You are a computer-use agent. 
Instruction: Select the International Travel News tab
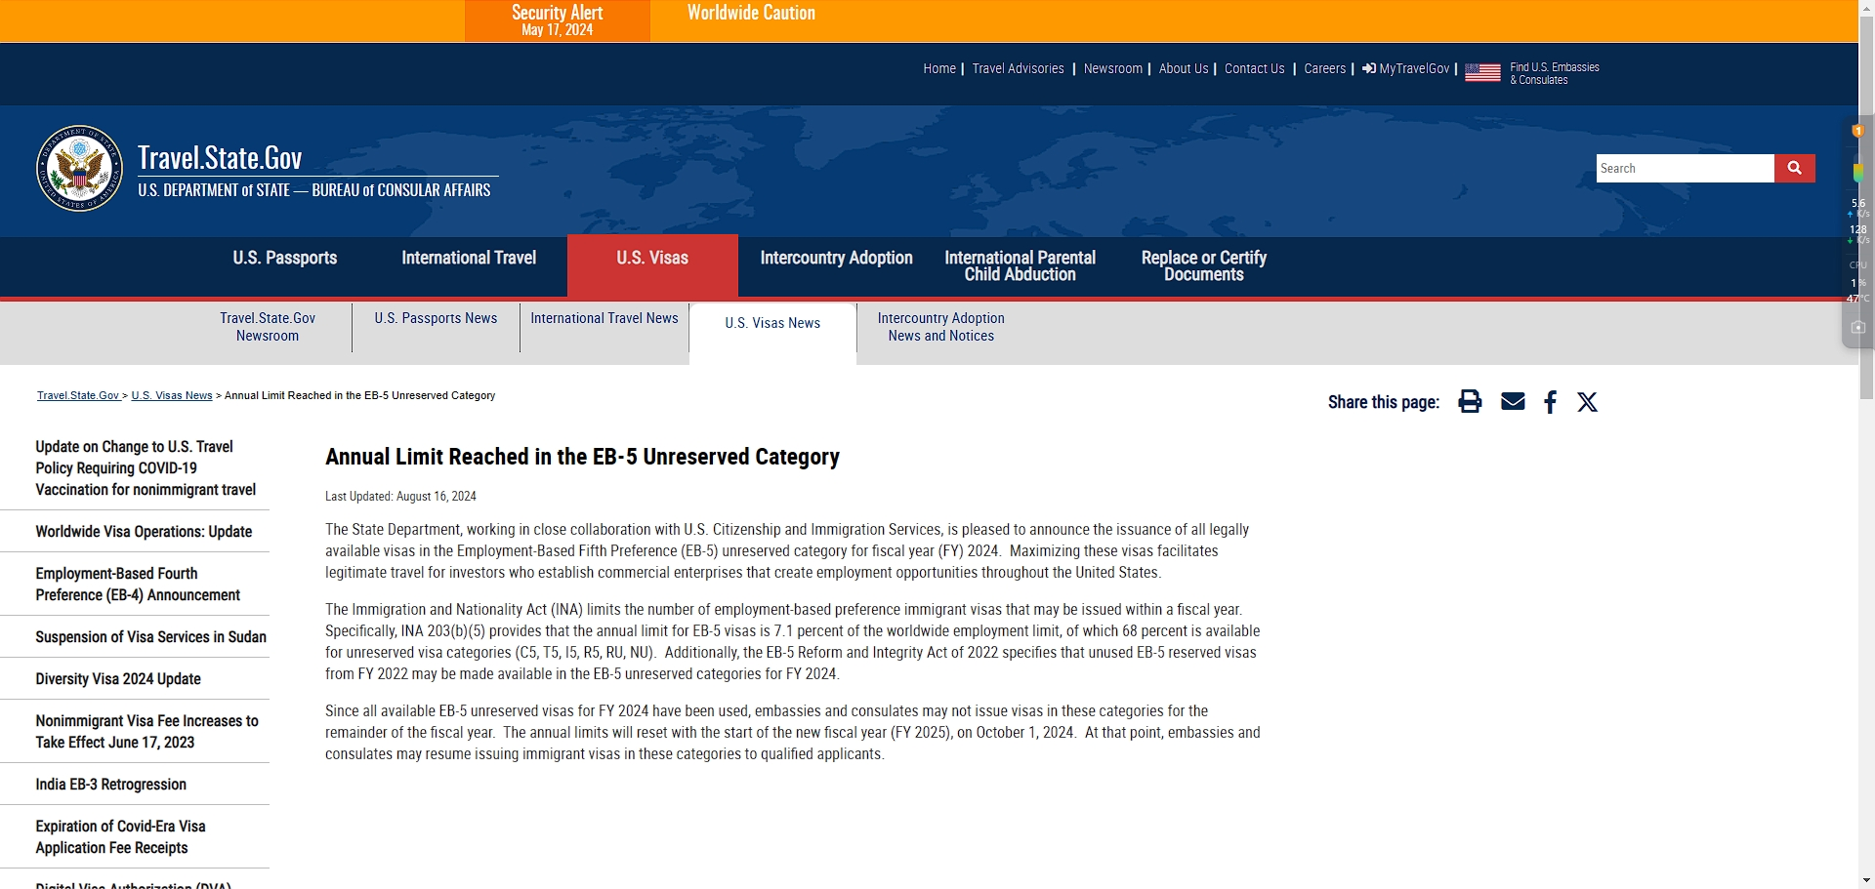604,318
